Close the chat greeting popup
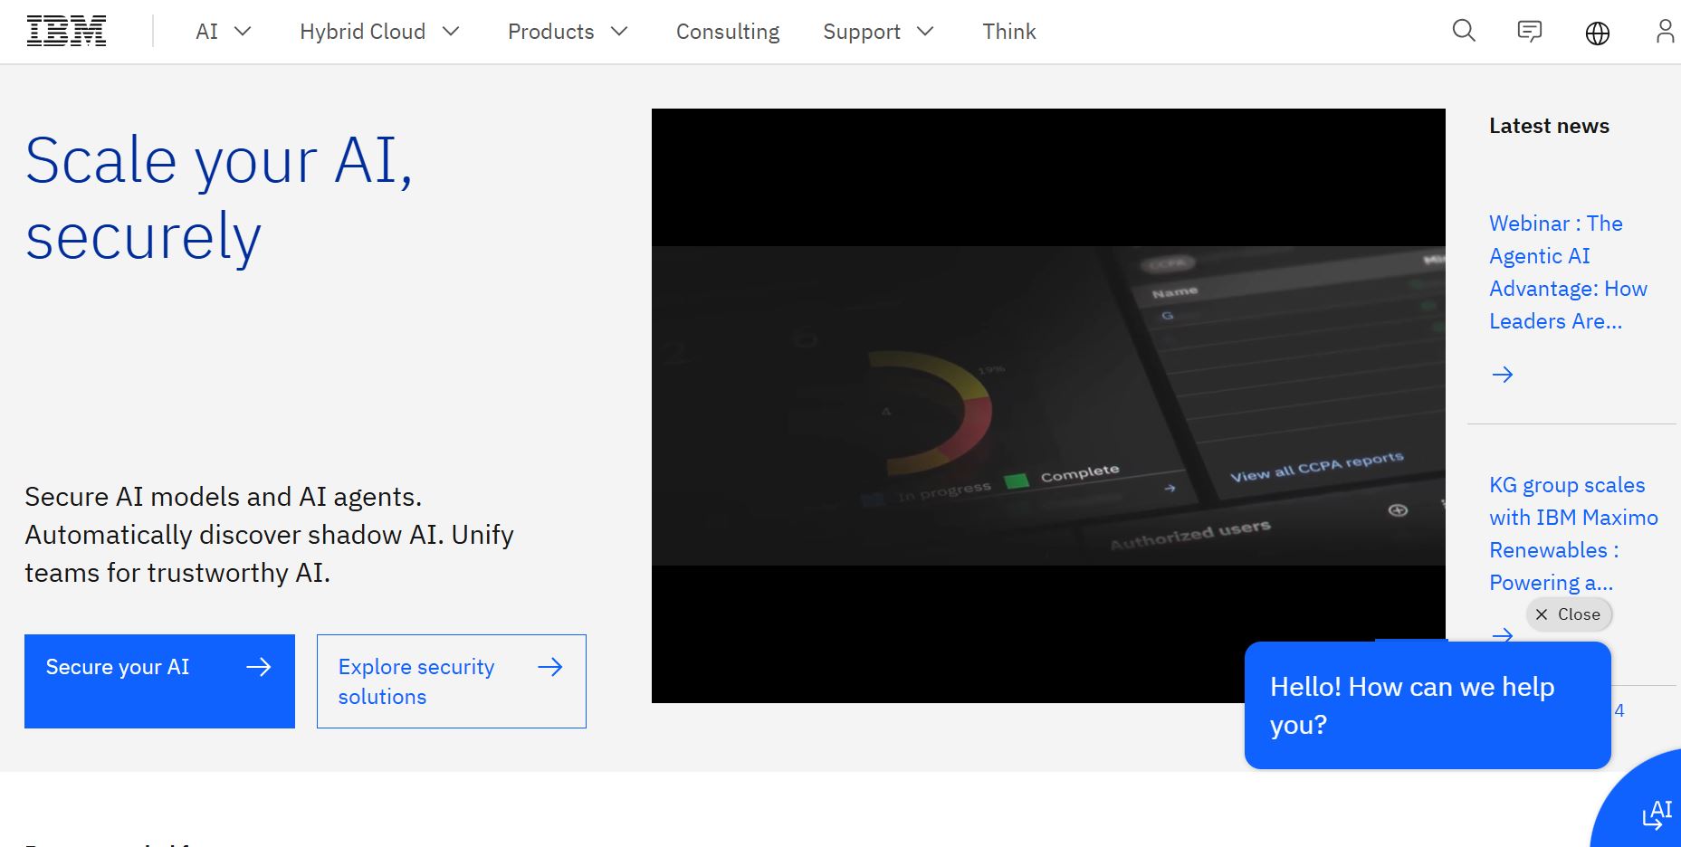Image resolution: width=1681 pixels, height=847 pixels. coord(1569,614)
